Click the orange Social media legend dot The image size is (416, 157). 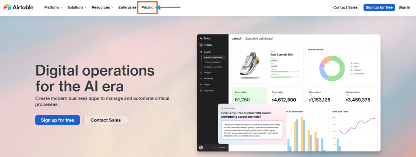(x=351, y=74)
